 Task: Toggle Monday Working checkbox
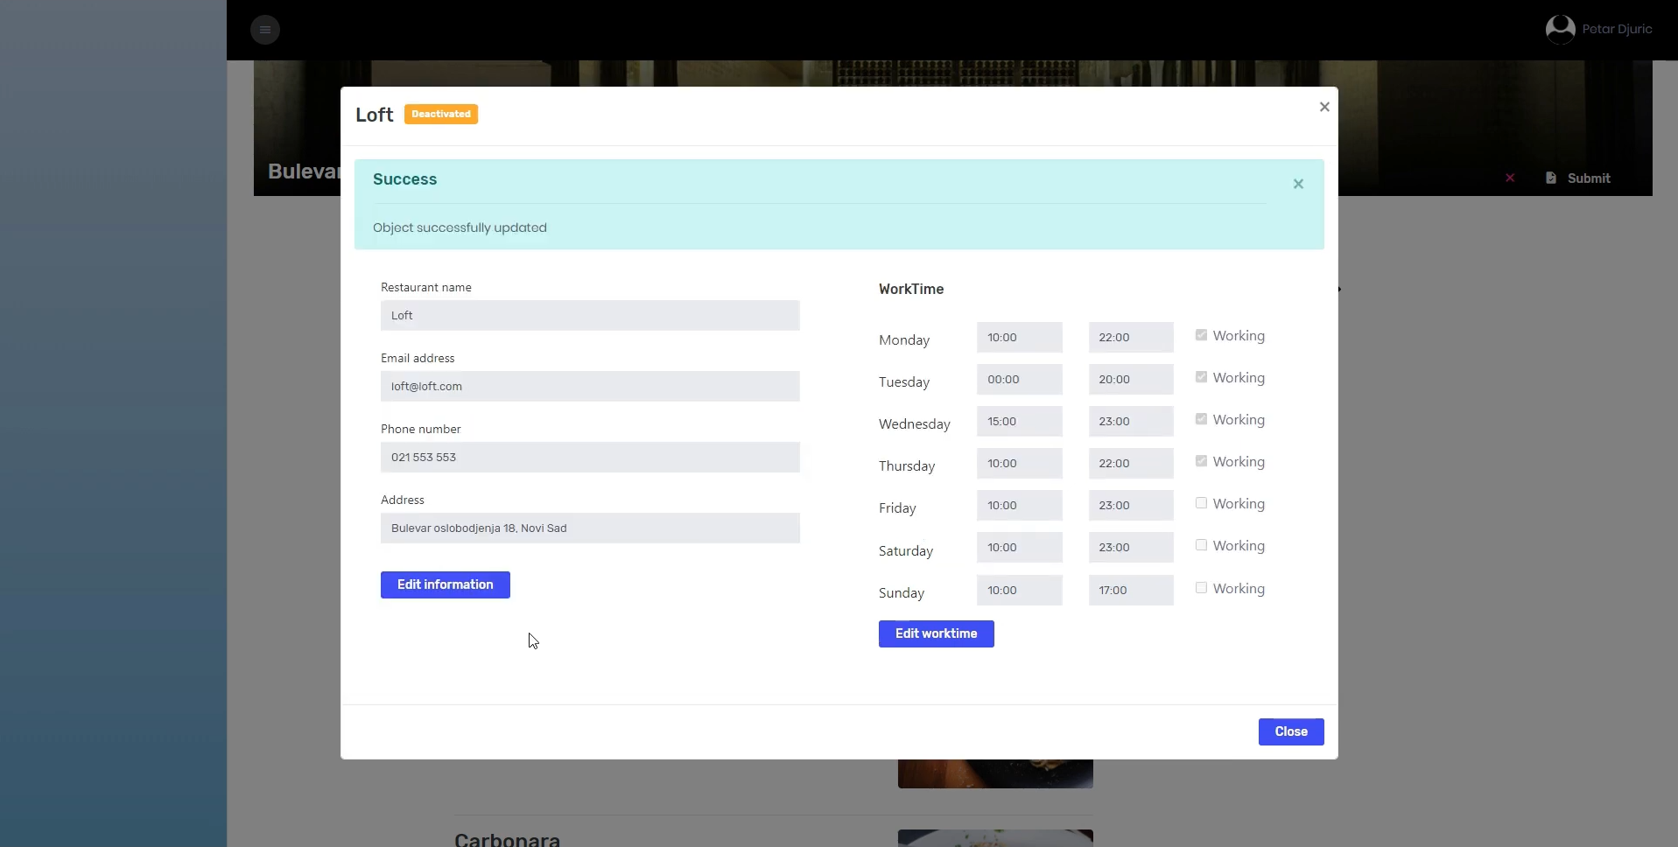click(x=1201, y=335)
